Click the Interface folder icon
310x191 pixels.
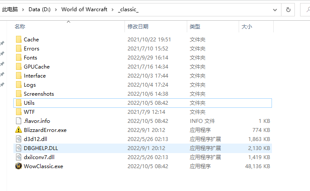(x=18, y=75)
